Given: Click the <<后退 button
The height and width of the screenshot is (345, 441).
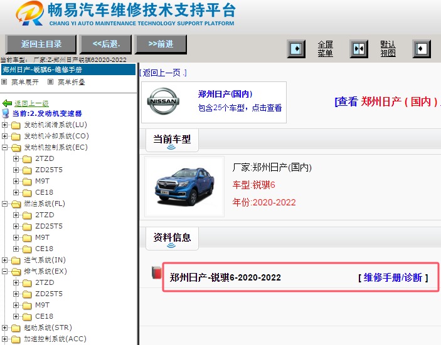Looking at the screenshot, I should point(106,44).
